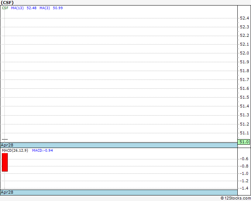This screenshot has height=201, width=251.
Task: Click the 51.6 price axis label
Action: click(x=244, y=88)
